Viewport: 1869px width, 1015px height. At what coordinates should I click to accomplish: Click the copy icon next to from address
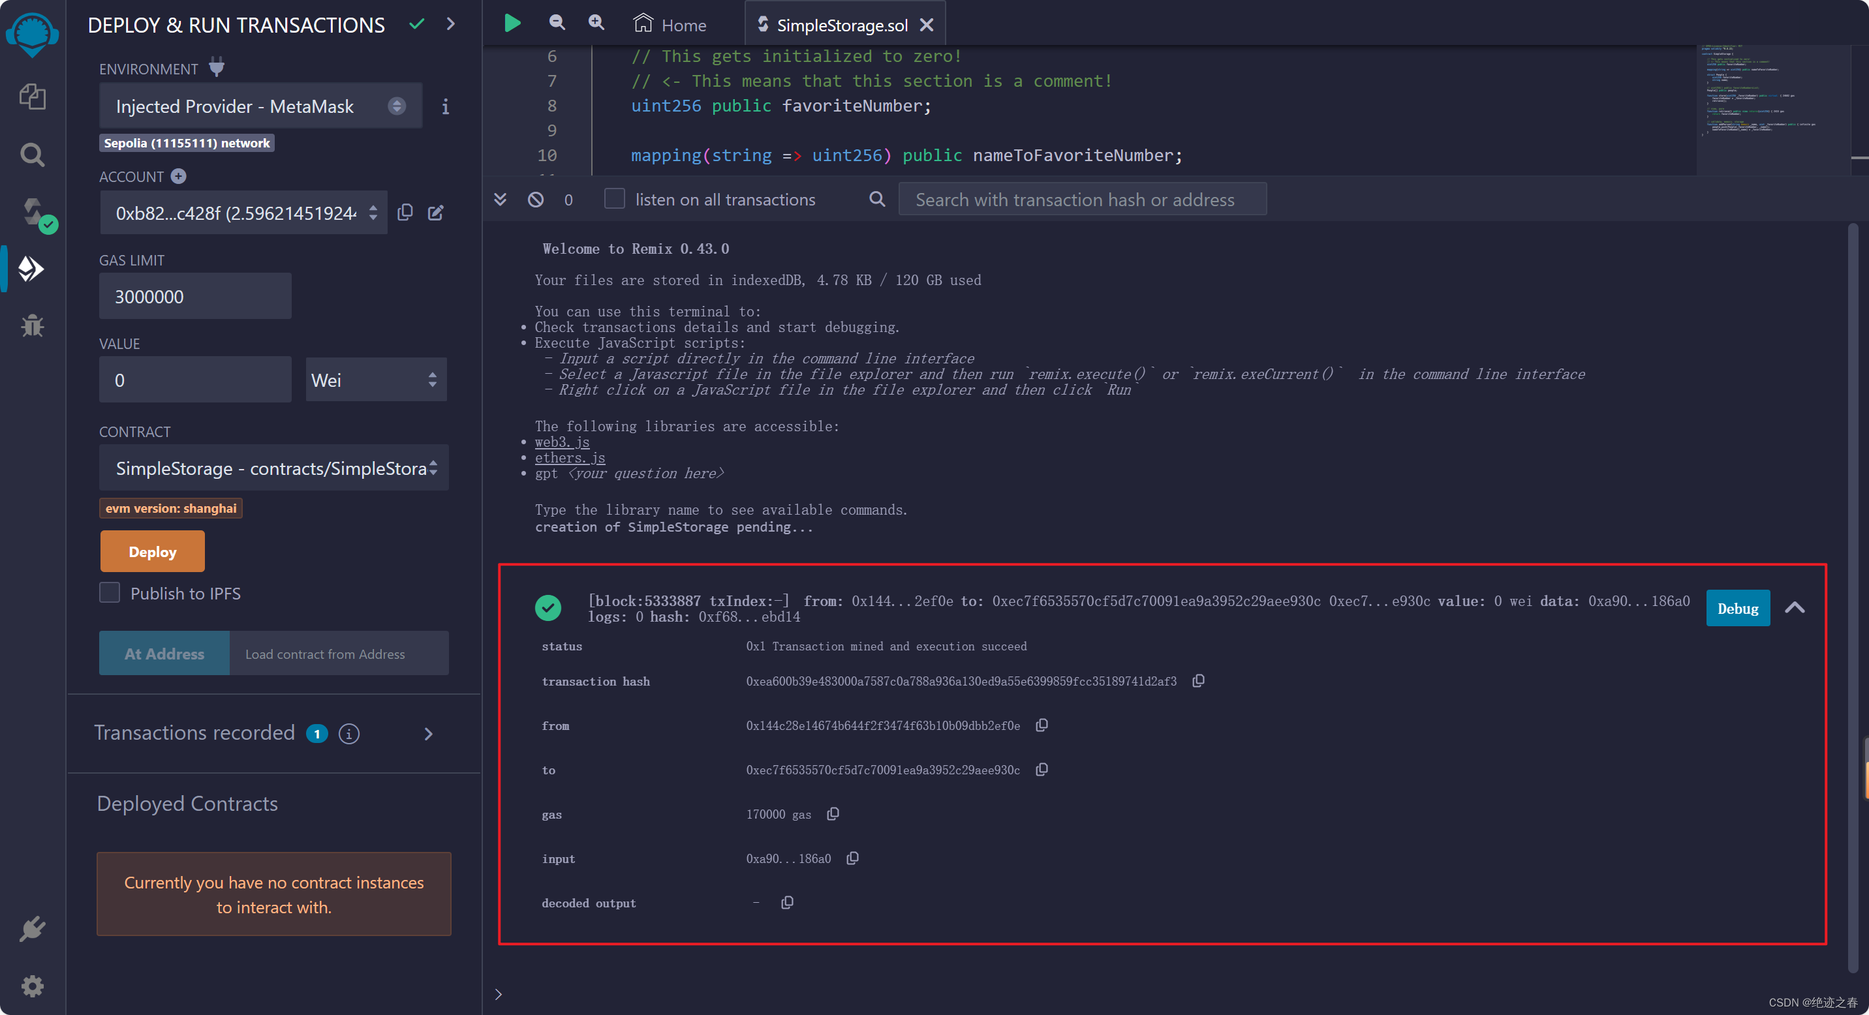click(x=1043, y=726)
